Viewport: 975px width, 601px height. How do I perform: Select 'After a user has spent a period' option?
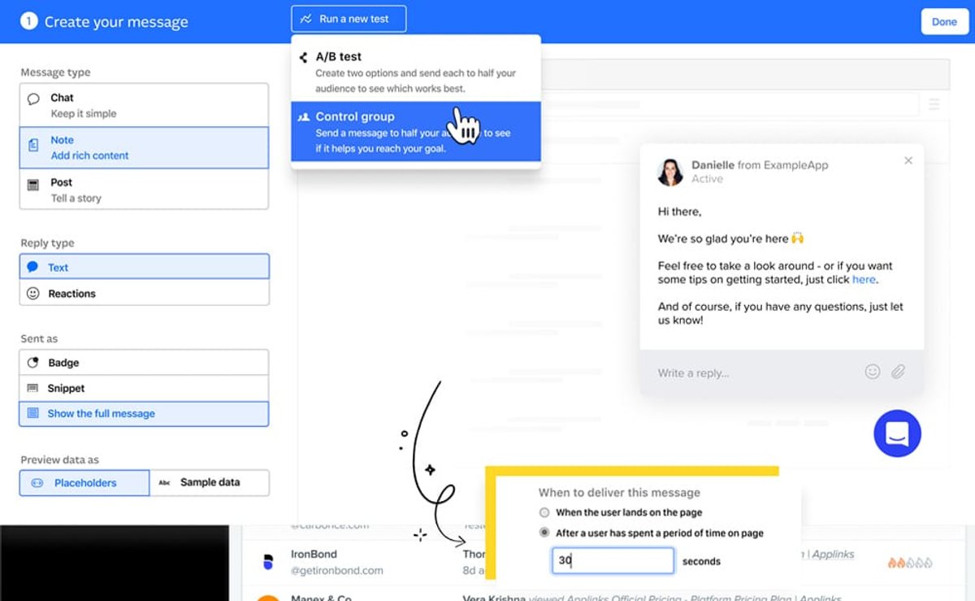click(652, 533)
